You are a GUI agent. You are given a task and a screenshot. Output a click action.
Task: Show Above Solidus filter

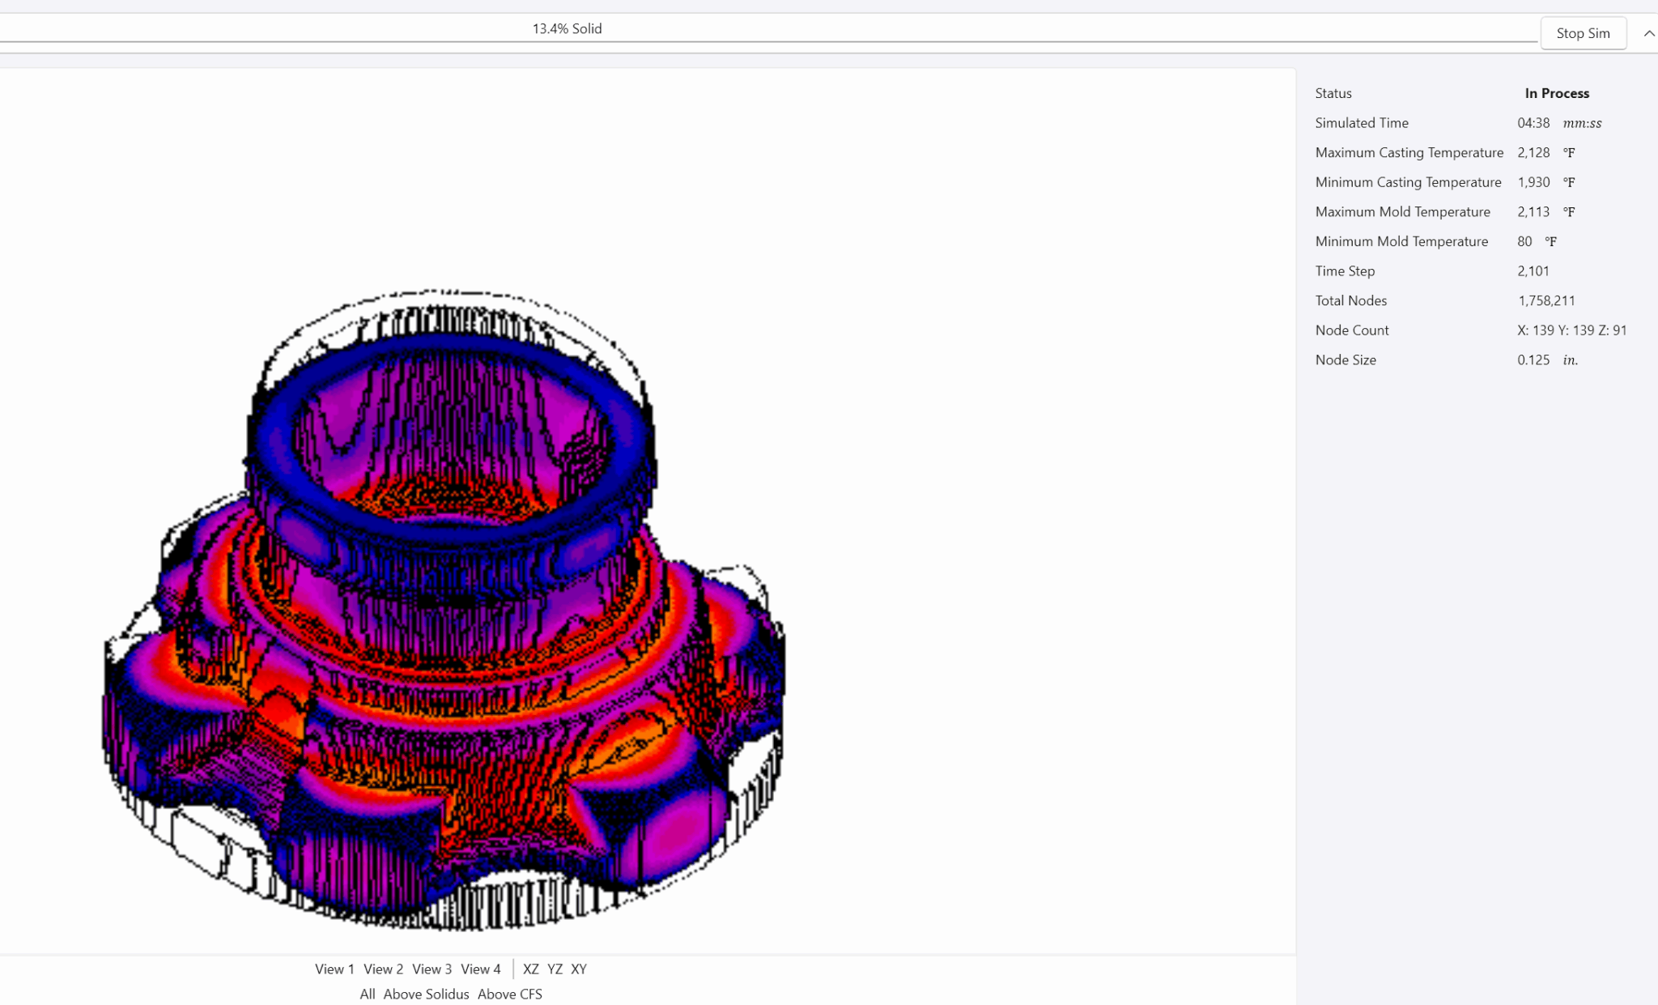point(426,994)
